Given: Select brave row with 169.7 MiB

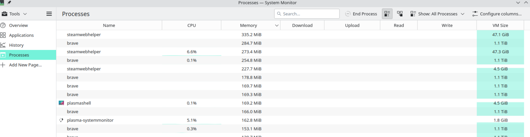Looking at the screenshot, I should (290, 86).
